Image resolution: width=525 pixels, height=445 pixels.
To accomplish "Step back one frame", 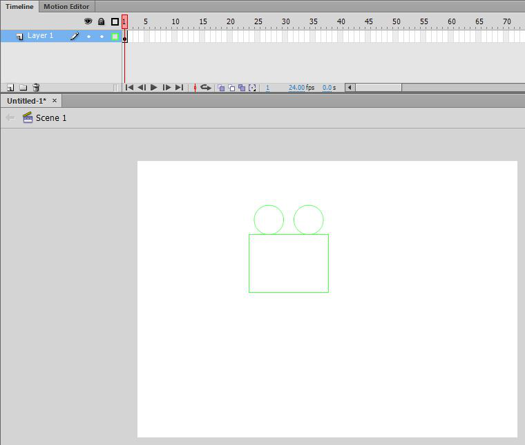I will click(142, 87).
